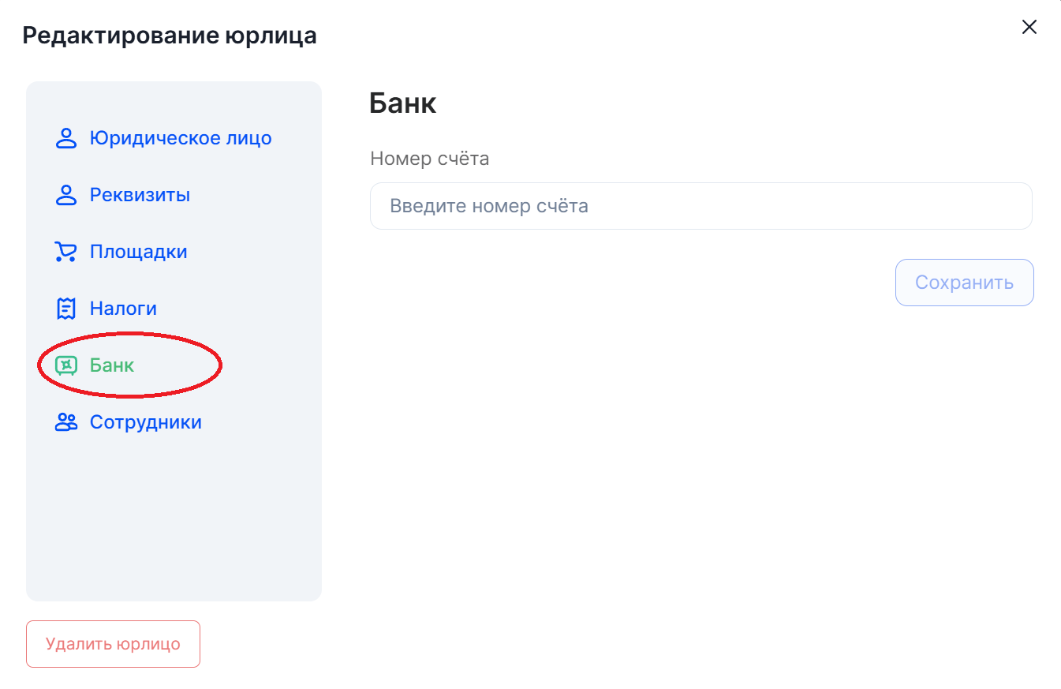1061x689 pixels.
Task: Click empty area of the gray sidebar panel
Action: tap(174, 521)
